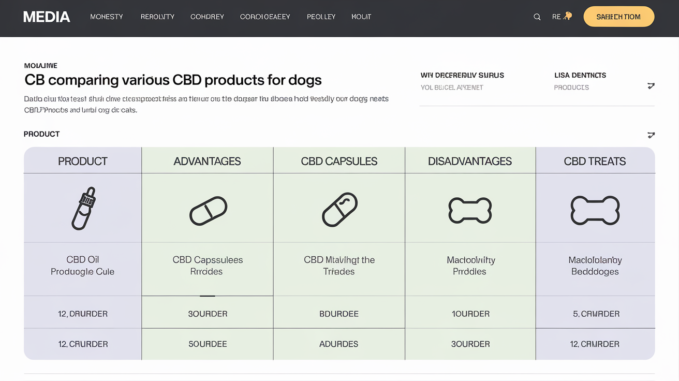Screen dimensions: 679x381
Task: Click the RE key icon in the header
Action: 562,17
